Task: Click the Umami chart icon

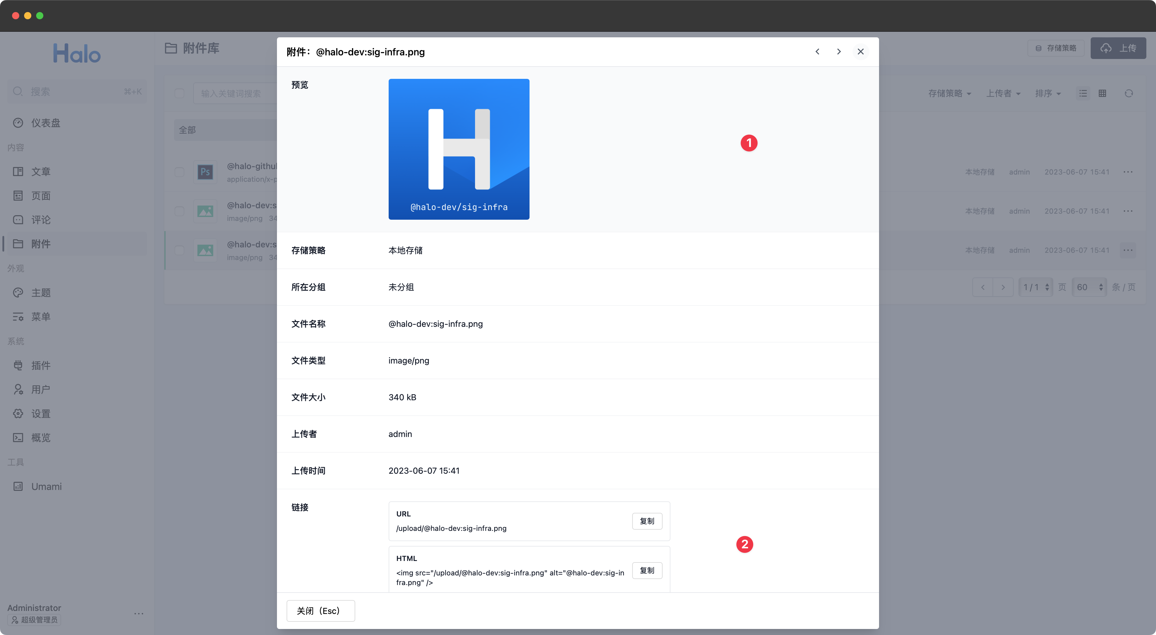Action: click(x=18, y=486)
